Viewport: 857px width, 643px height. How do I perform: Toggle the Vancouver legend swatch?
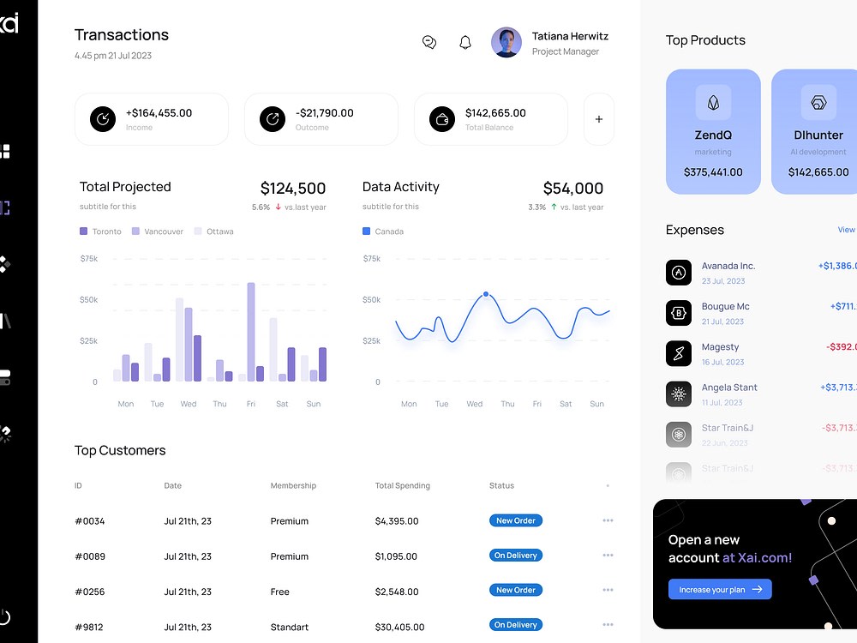[135, 231]
